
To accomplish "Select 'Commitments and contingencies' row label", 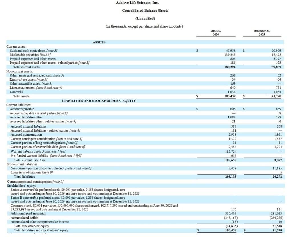I will [x=35, y=182].
